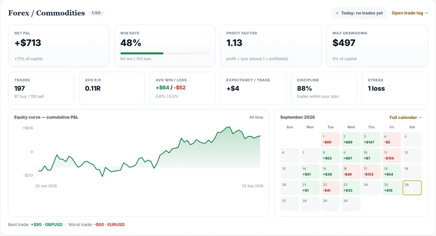Select September 6 calendar cell
This screenshot has height=236, width=436.
[290, 156]
